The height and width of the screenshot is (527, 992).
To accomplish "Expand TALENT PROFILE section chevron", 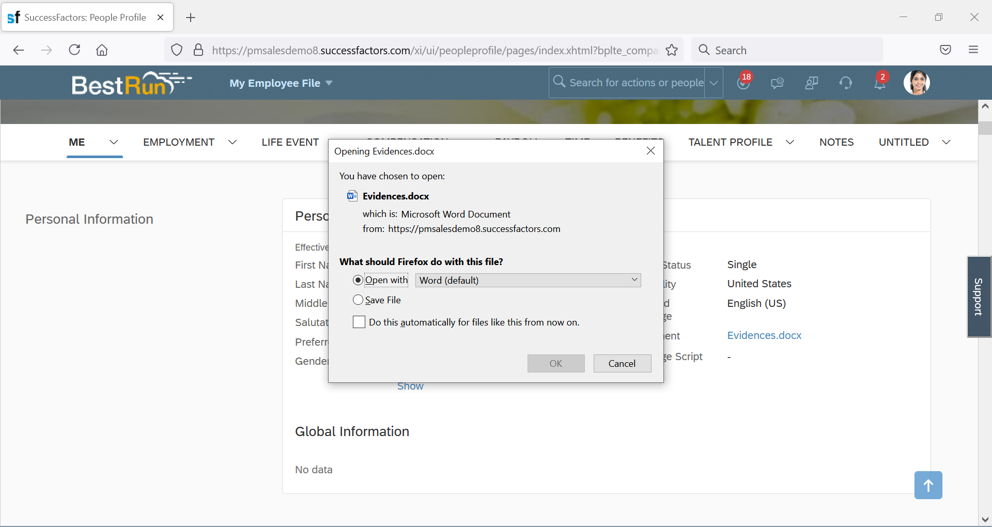I will [790, 142].
